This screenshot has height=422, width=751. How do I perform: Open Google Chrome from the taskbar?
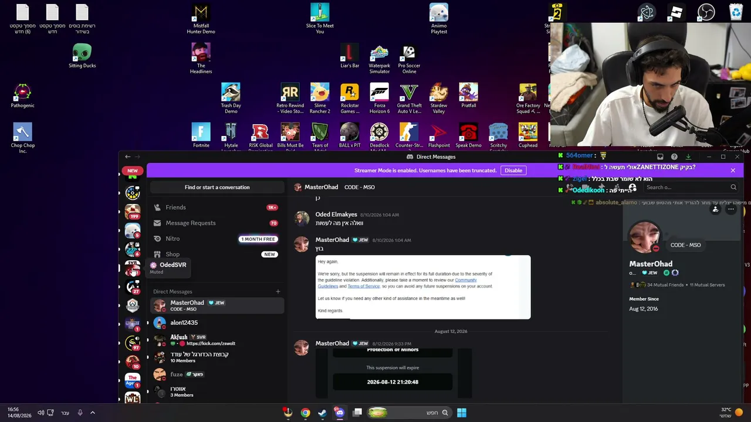[x=305, y=413]
